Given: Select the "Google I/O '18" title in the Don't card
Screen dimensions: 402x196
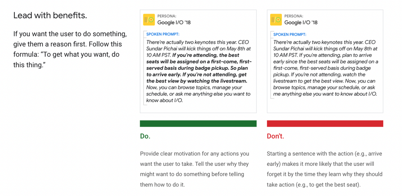Looking at the screenshot, I should tap(301, 22).
